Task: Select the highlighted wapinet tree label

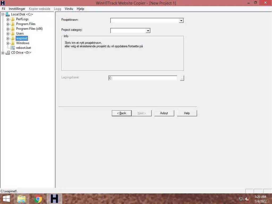Action: click(x=22, y=38)
